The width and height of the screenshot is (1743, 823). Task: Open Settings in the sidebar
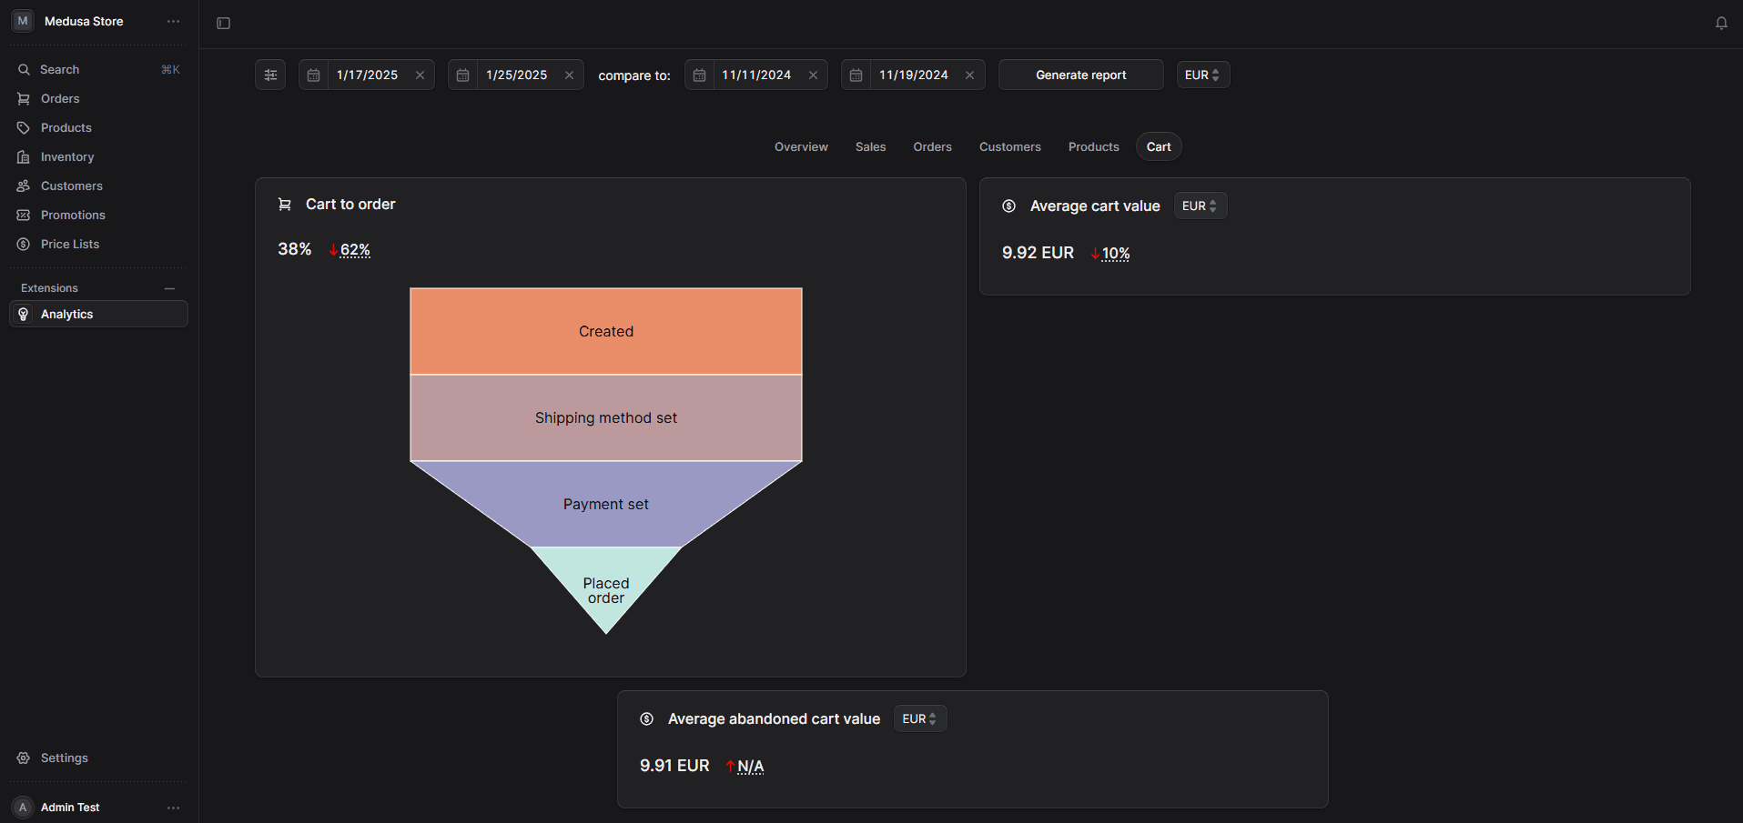coord(65,758)
